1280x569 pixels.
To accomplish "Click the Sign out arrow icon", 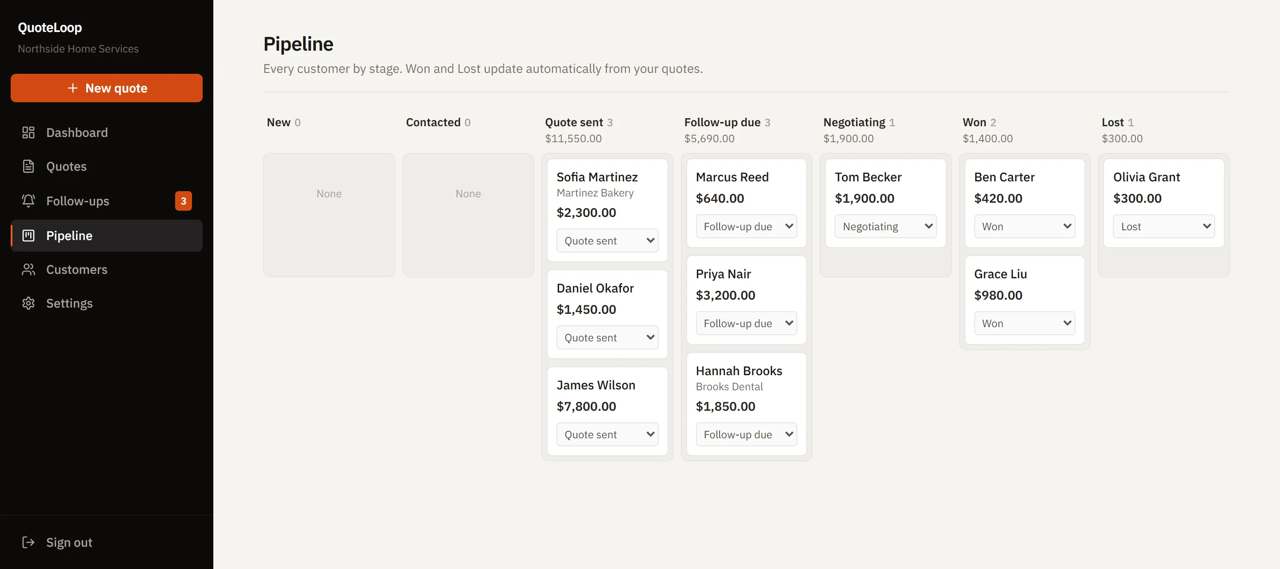I will point(28,542).
